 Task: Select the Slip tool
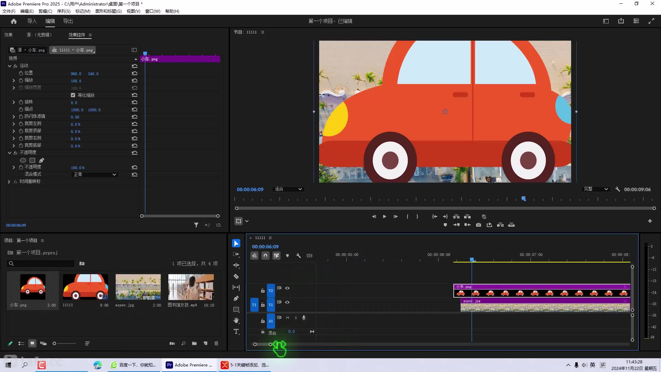point(236,288)
